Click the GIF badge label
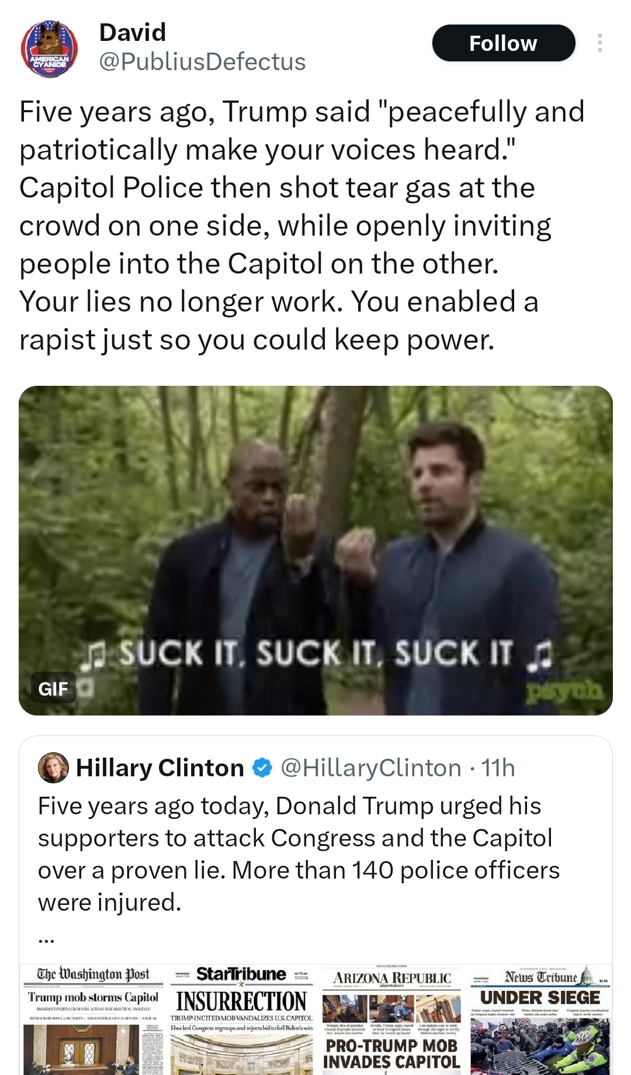631x1075 pixels. click(x=53, y=689)
